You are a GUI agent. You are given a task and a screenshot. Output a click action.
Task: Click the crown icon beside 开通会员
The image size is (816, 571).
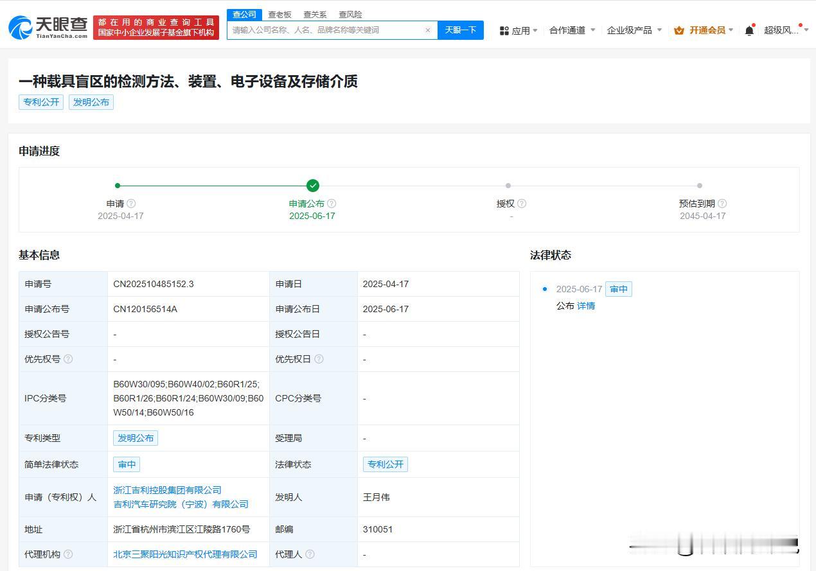pyautogui.click(x=679, y=30)
